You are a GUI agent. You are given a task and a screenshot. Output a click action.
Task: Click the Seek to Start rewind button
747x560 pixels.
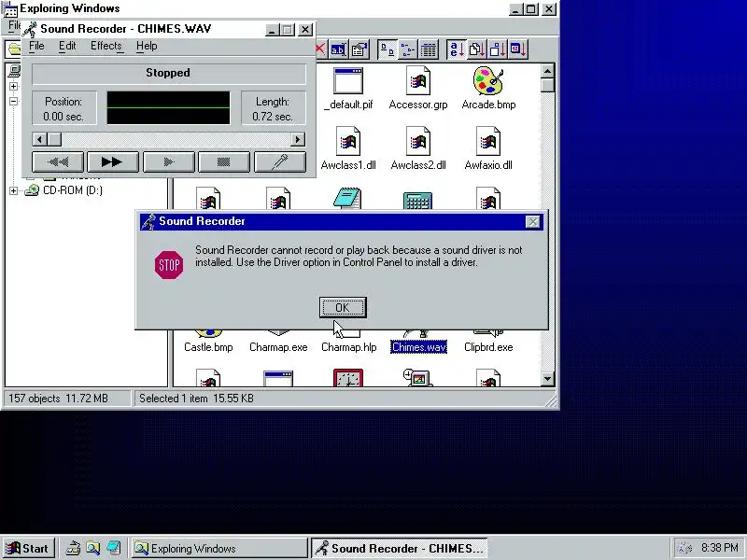pos(58,161)
